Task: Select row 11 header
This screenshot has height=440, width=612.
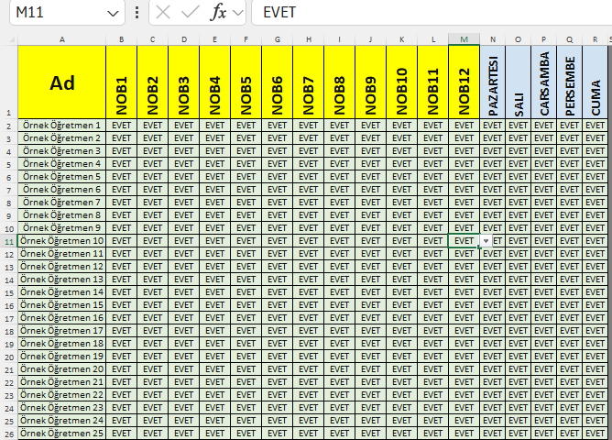Action: 9,241
